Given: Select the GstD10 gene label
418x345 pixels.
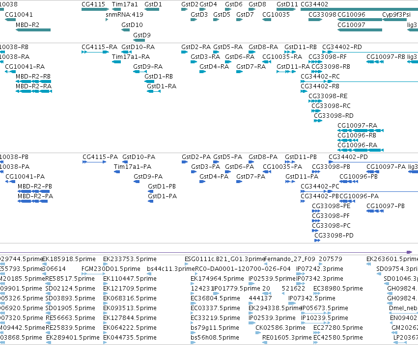Looking at the screenshot, I should click(x=132, y=25).
